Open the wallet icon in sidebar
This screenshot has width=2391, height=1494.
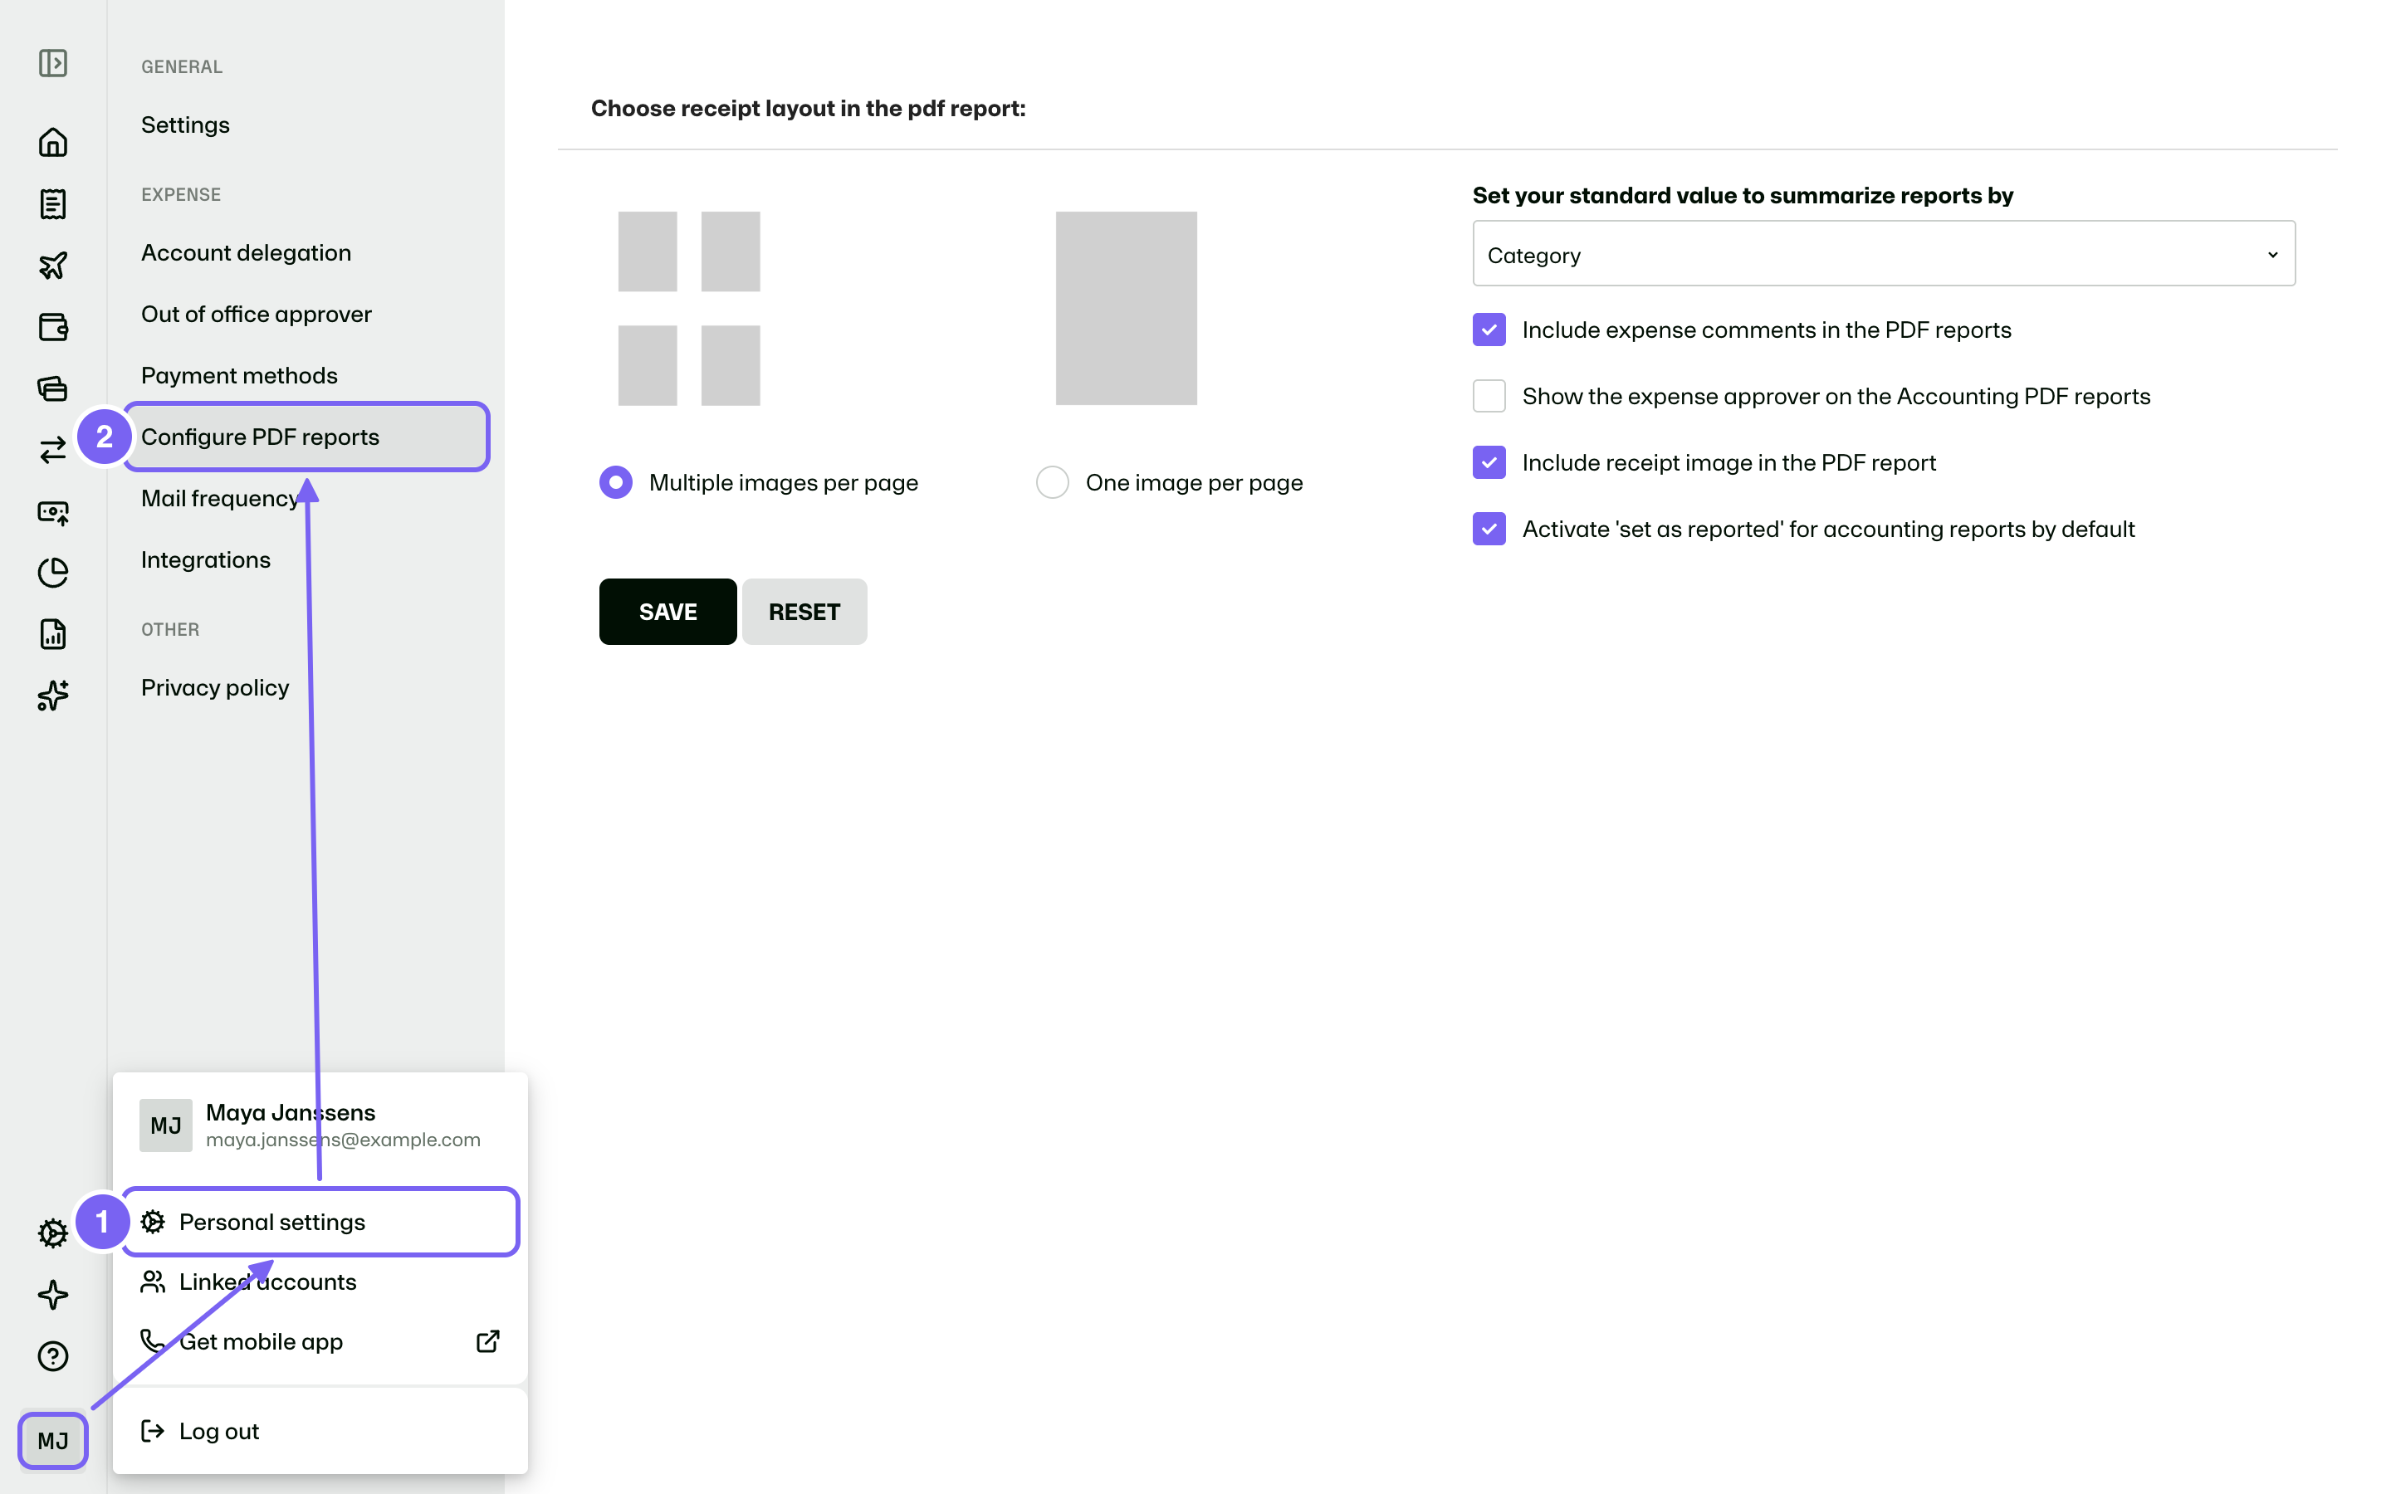[52, 326]
